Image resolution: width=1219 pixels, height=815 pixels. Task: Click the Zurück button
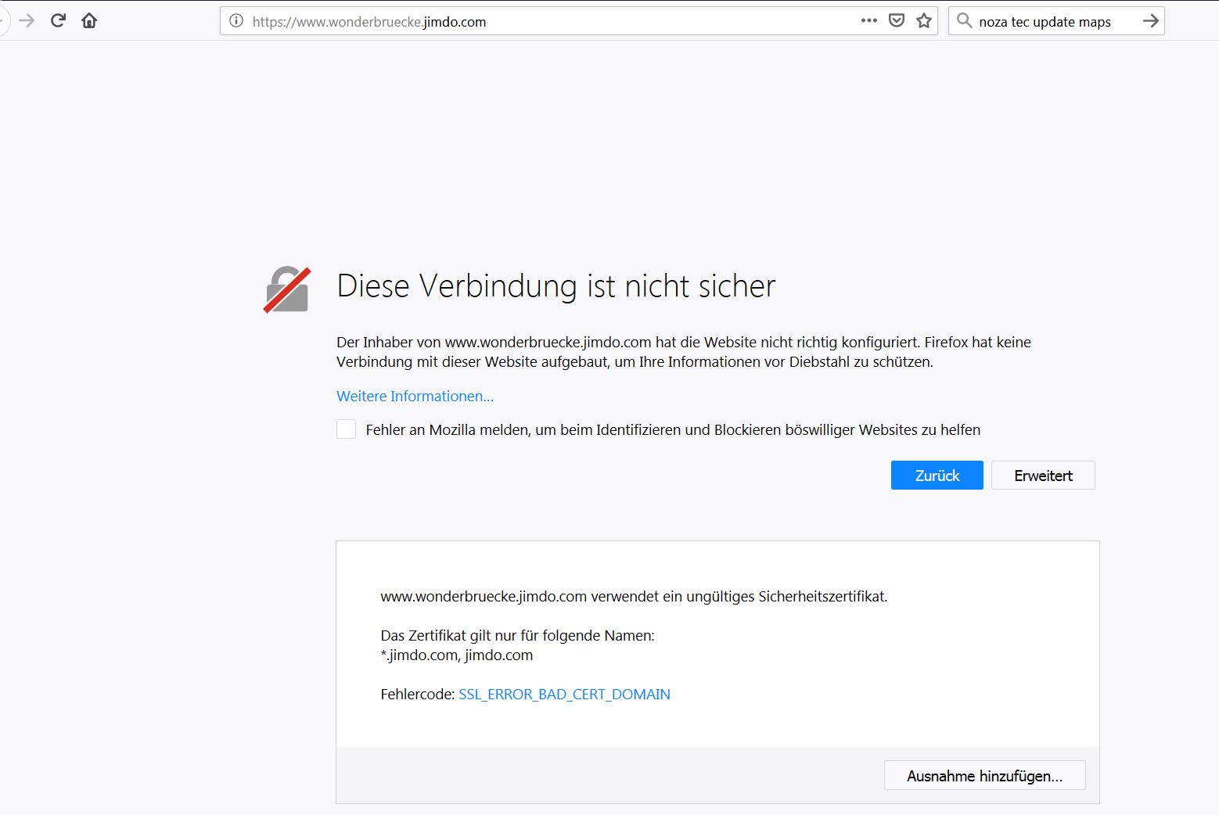click(937, 476)
